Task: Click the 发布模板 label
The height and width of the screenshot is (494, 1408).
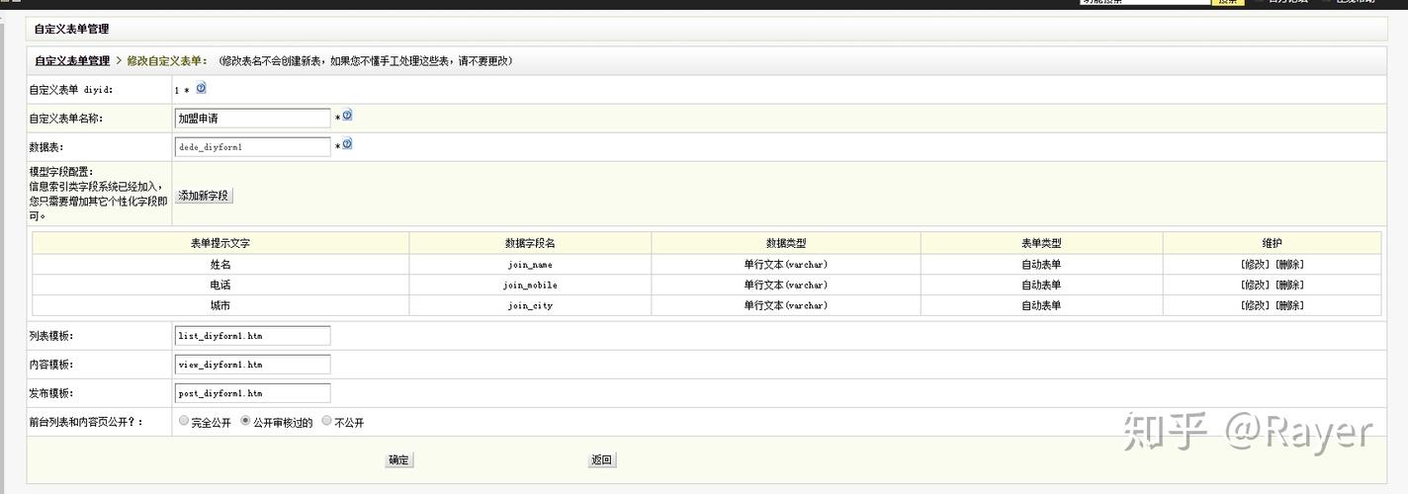Action: coord(51,393)
